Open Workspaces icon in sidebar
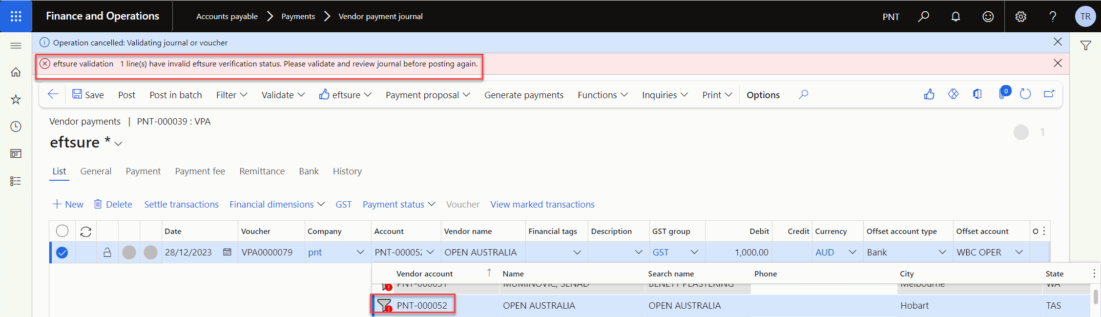This screenshot has width=1101, height=317. 16,154
